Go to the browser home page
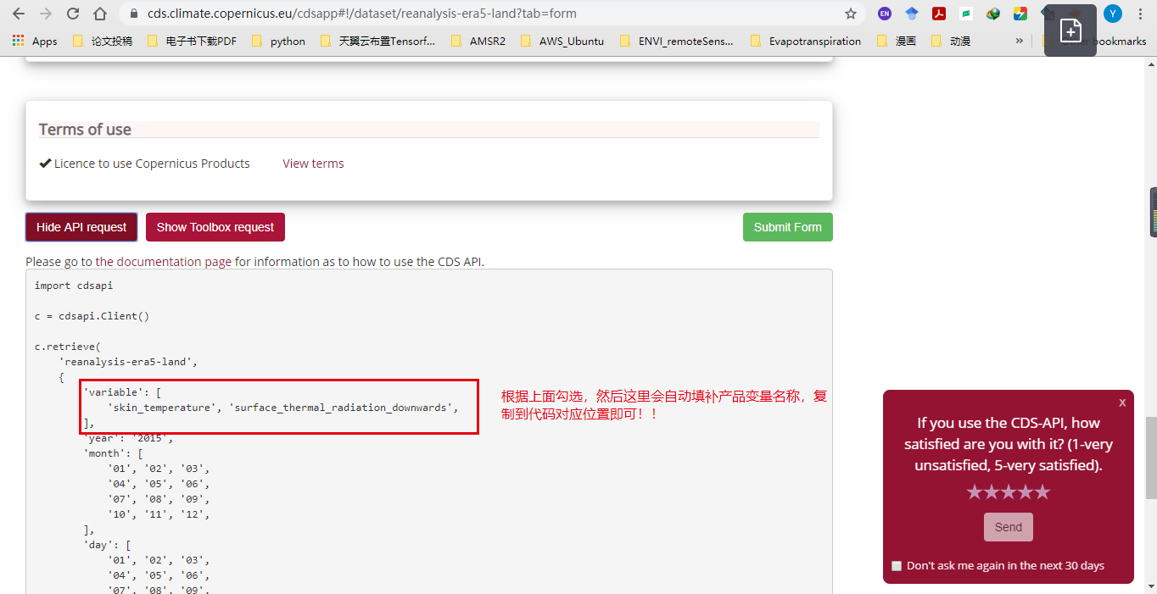1157x594 pixels. pos(100,14)
